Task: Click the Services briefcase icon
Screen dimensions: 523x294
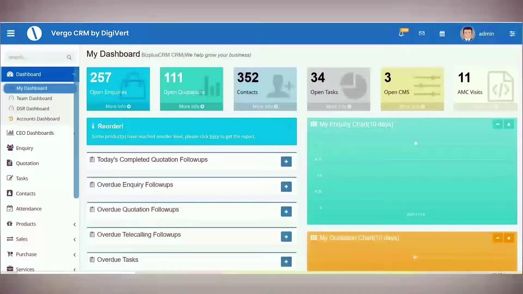Action: tap(10, 269)
